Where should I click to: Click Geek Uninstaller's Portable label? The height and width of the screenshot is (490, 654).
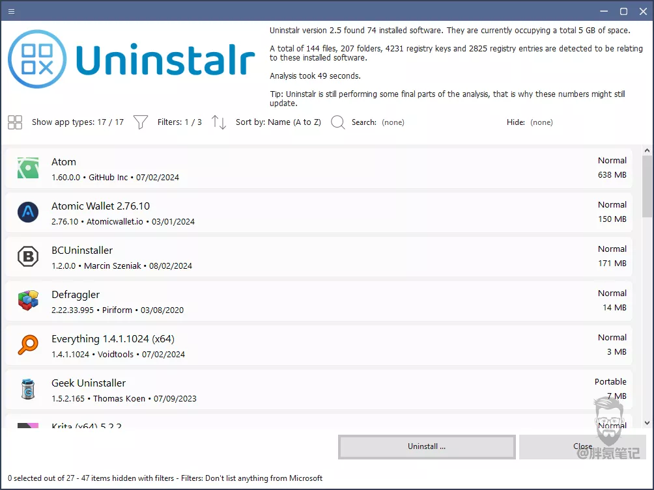click(610, 381)
